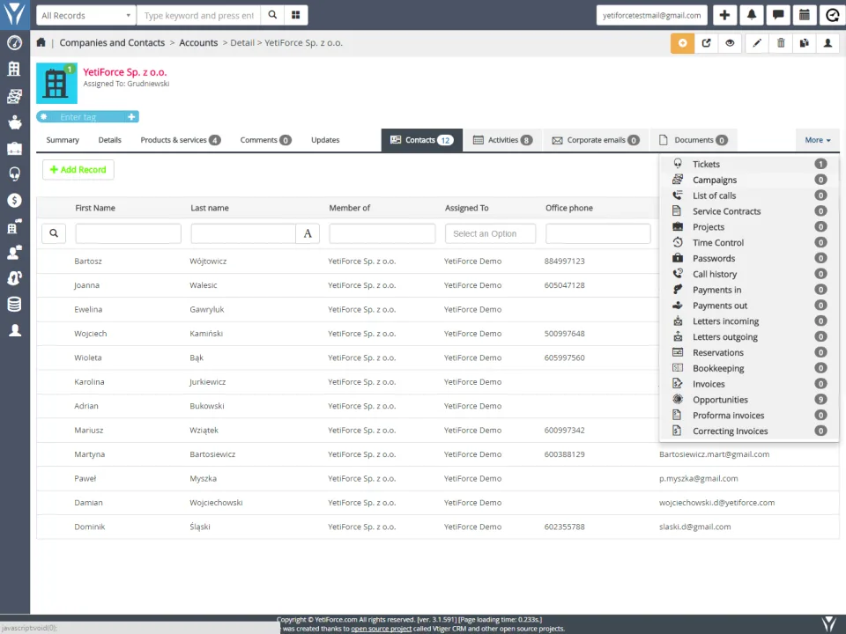
Task: Select Opportunities in the More menu
Action: point(749,400)
